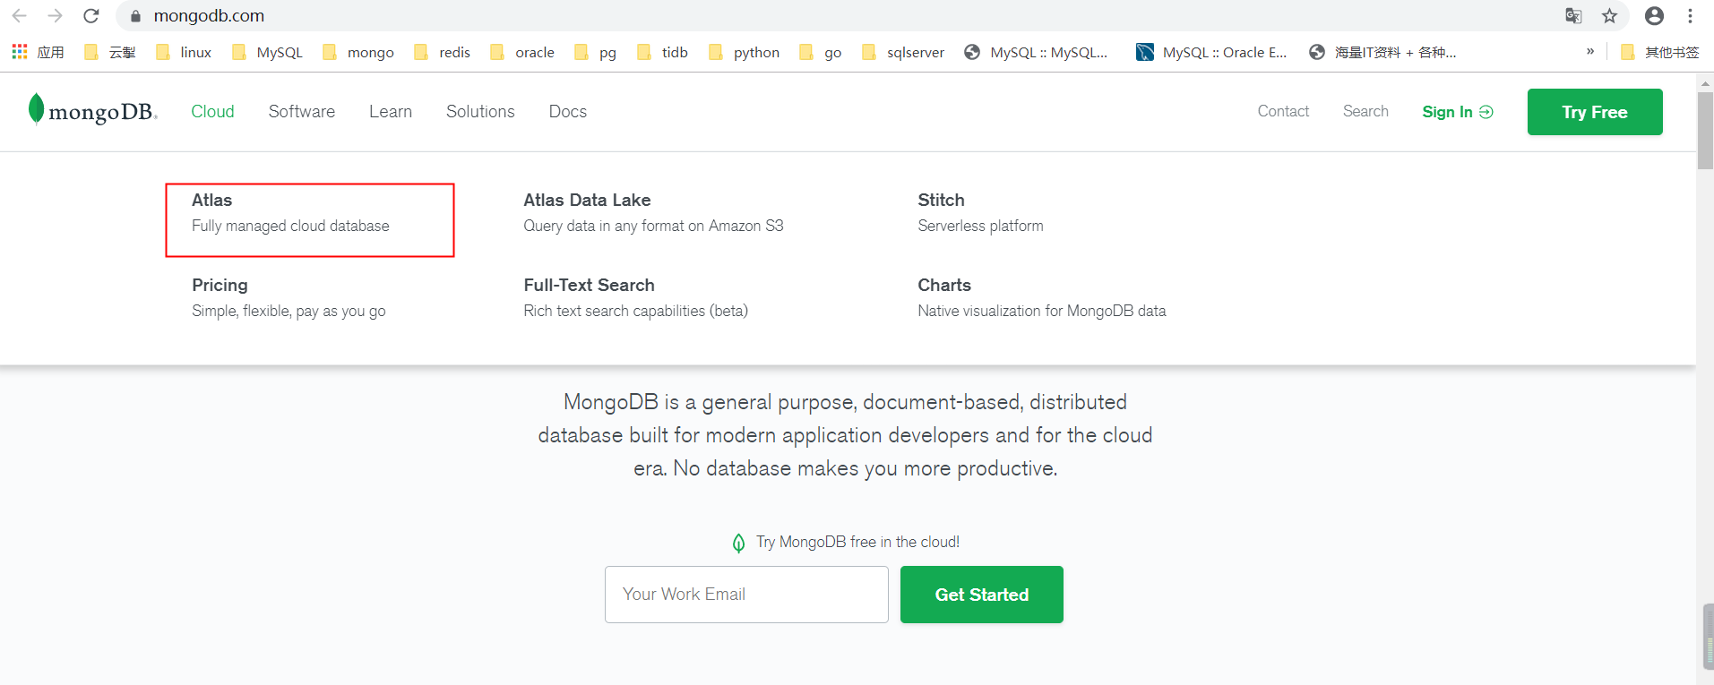The width and height of the screenshot is (1714, 685).
Task: Click the scrollbar up arrow
Action: [x=1705, y=82]
